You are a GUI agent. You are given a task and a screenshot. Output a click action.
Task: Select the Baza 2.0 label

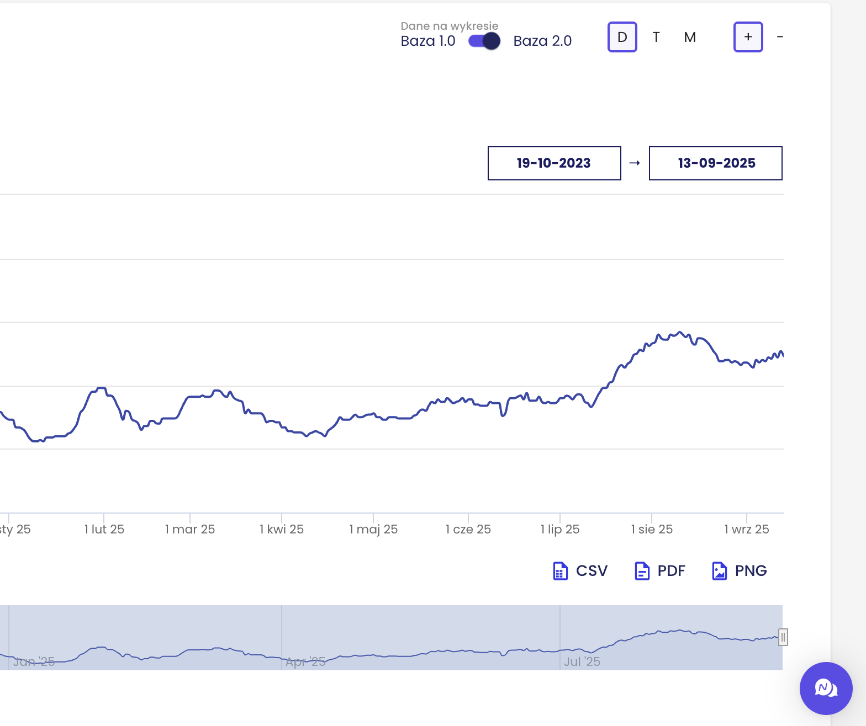coord(542,41)
